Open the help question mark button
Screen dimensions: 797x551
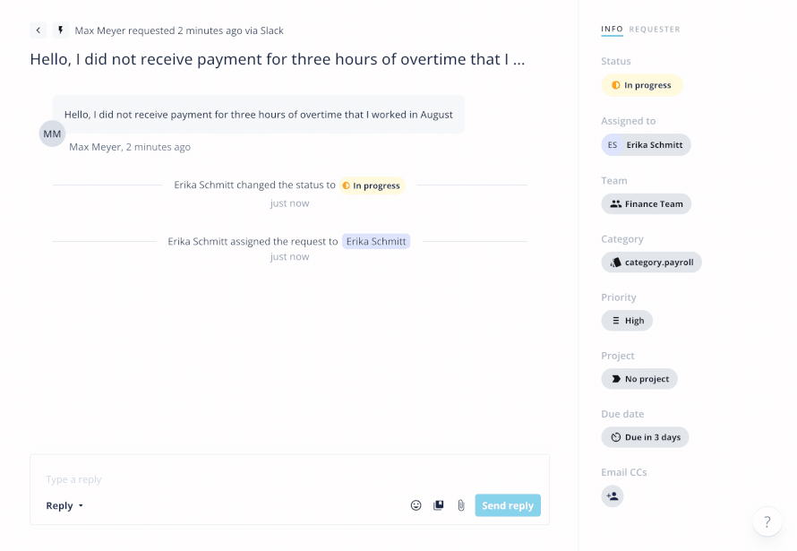click(x=767, y=521)
